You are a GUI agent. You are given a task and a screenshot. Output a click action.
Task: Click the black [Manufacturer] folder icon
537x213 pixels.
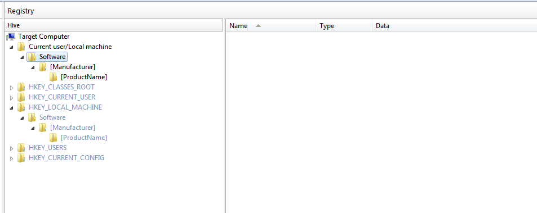click(42, 66)
